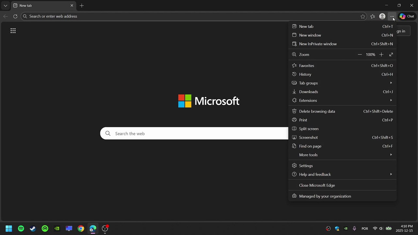Image resolution: width=418 pixels, height=235 pixels.
Task: Increase zoom with the plus button
Action: point(381,55)
